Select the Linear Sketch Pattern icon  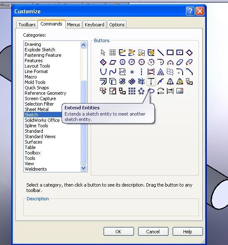pyautogui.click(x=132, y=91)
